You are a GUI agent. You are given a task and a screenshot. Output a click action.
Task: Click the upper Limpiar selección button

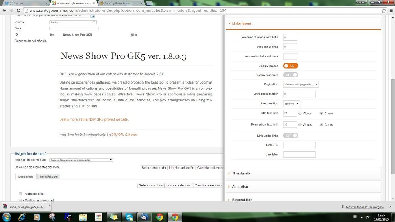pyautogui.click(x=181, y=168)
